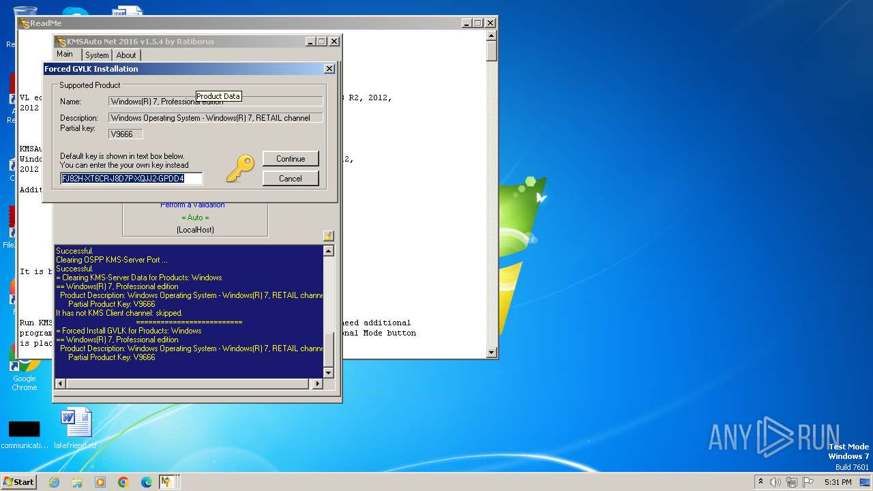This screenshot has height=491, width=873.
Task: Click the Partial key V9666 field
Action: [x=125, y=134]
